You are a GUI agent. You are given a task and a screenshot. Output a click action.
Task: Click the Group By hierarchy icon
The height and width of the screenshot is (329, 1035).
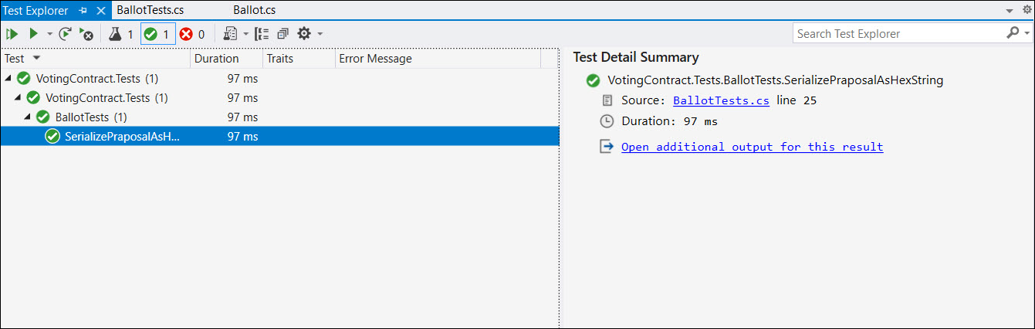(262, 34)
